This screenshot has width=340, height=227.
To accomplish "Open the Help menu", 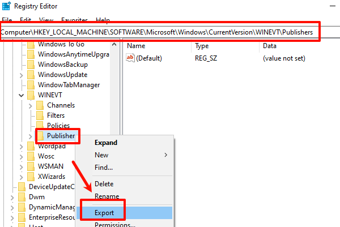I will click(103, 20).
